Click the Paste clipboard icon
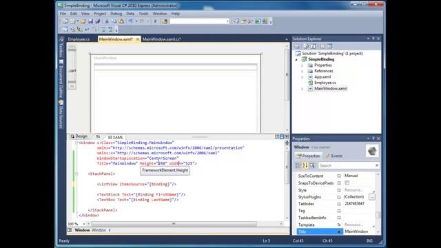This screenshot has width=441, height=248. coord(121,21)
